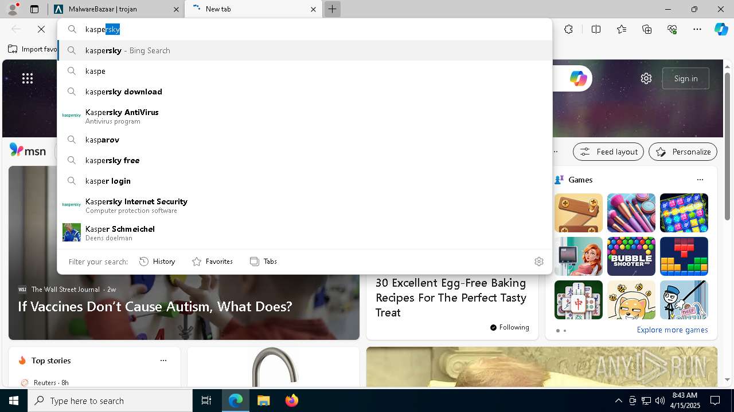Close the New tab tab
The width and height of the screenshot is (734, 412).
coord(313,9)
